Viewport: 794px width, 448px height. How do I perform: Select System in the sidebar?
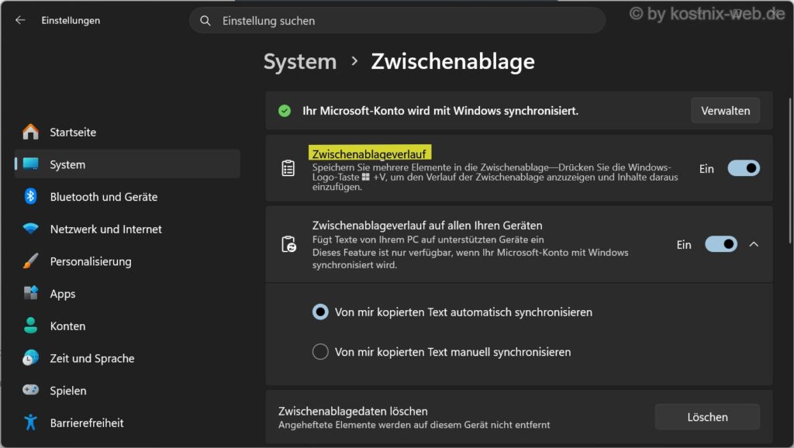pos(127,164)
